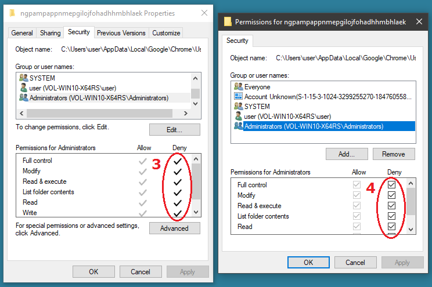
Task: Click the Add... button
Action: (x=347, y=154)
